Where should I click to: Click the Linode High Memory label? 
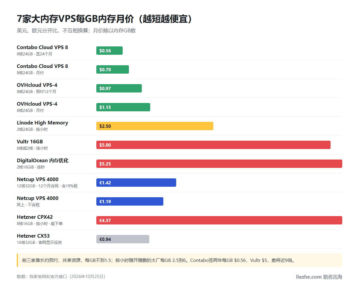pos(42,123)
